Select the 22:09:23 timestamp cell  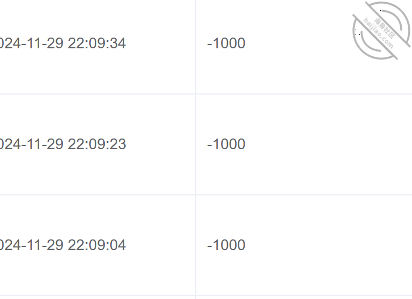(x=98, y=144)
